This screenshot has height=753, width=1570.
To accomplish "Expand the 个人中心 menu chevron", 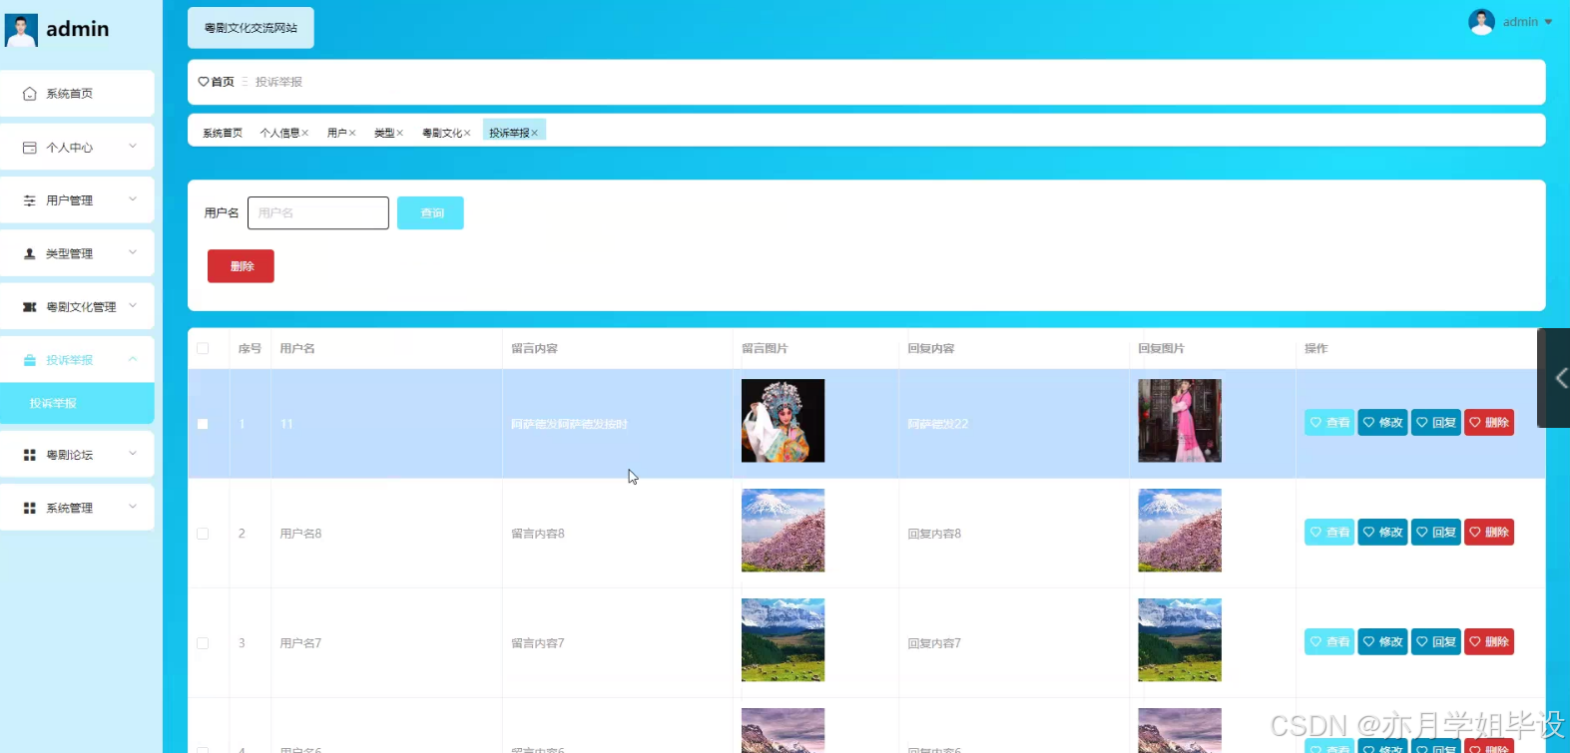I will click(x=133, y=147).
